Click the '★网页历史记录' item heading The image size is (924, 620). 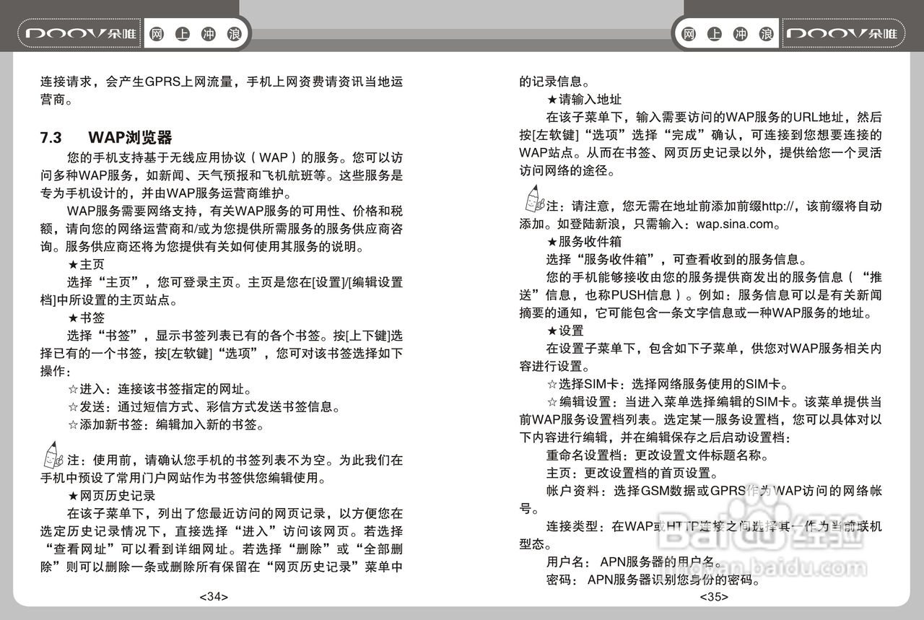(x=111, y=496)
